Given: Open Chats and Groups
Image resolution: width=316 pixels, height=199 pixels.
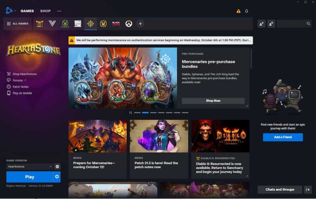Looking at the screenshot, I should coord(280,190).
